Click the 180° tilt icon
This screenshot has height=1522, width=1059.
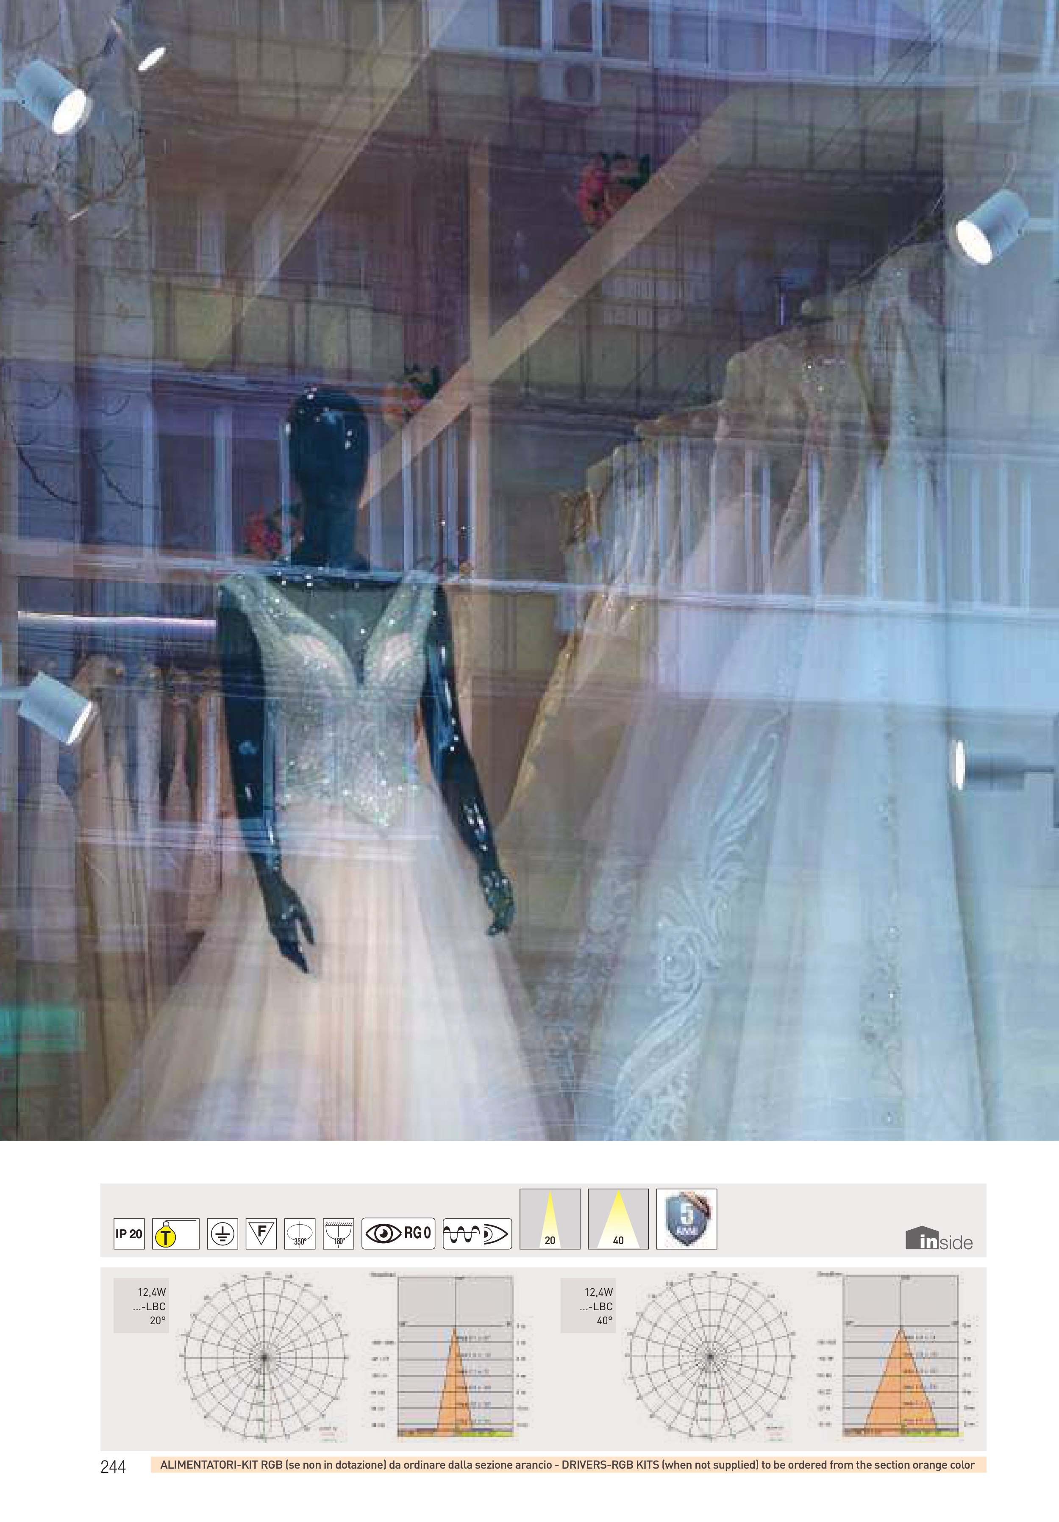point(338,1234)
